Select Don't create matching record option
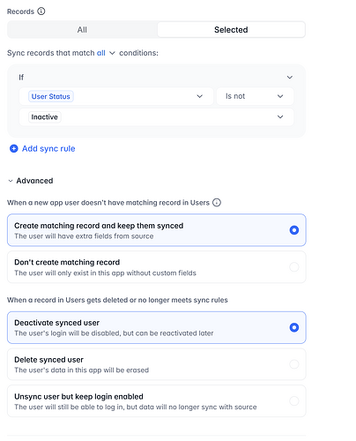356x441 pixels. point(157,267)
